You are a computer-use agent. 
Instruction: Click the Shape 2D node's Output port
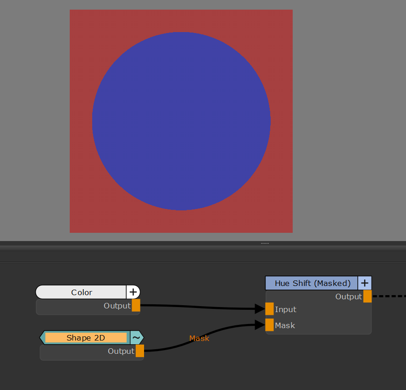[140, 351]
